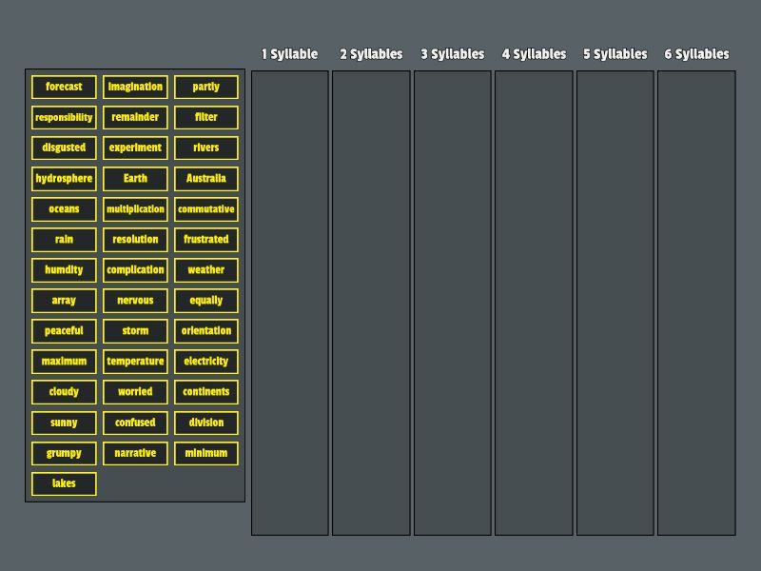Click inside the 1 Syllable column
761x571 pixels.
click(290, 303)
